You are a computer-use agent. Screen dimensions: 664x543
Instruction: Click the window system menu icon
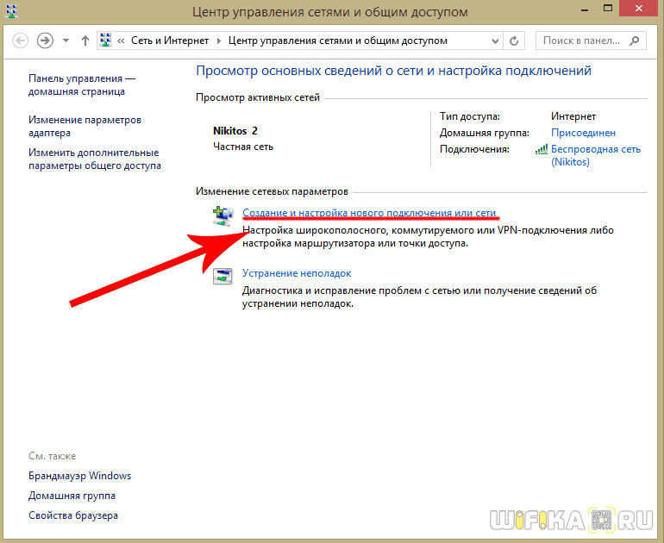point(11,10)
